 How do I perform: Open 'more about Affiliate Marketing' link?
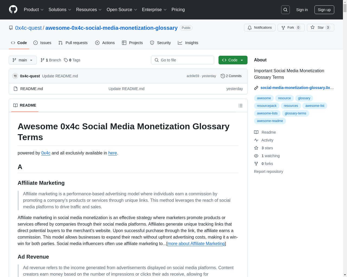pos(196,243)
